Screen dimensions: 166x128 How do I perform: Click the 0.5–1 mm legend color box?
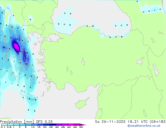click(10, 125)
